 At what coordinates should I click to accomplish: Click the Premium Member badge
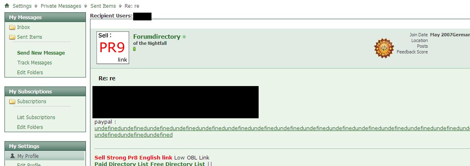click(384, 48)
